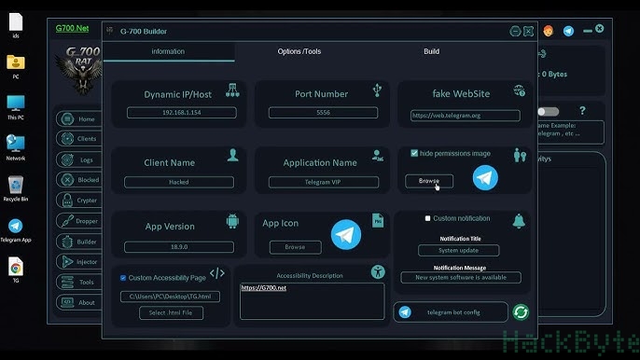Click the Dynamic IP/Host field 192.168.1.154

coord(182,112)
